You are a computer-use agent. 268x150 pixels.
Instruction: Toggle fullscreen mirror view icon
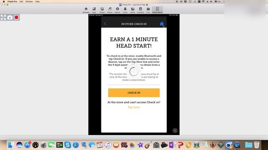[3, 17]
